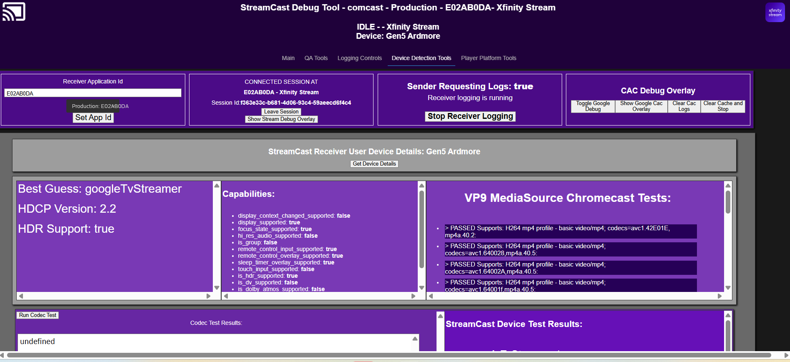Open the Main tab

[x=288, y=58]
